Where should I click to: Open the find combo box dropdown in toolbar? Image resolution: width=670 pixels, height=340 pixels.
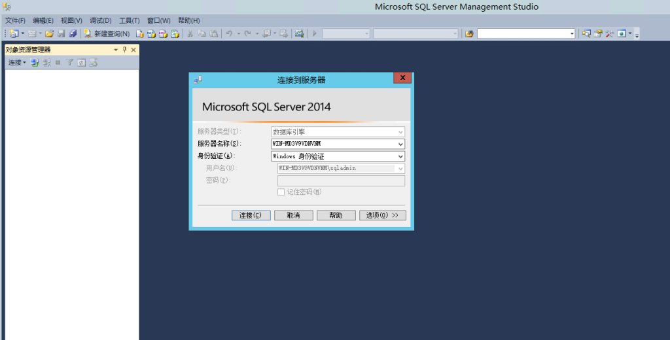pos(572,33)
